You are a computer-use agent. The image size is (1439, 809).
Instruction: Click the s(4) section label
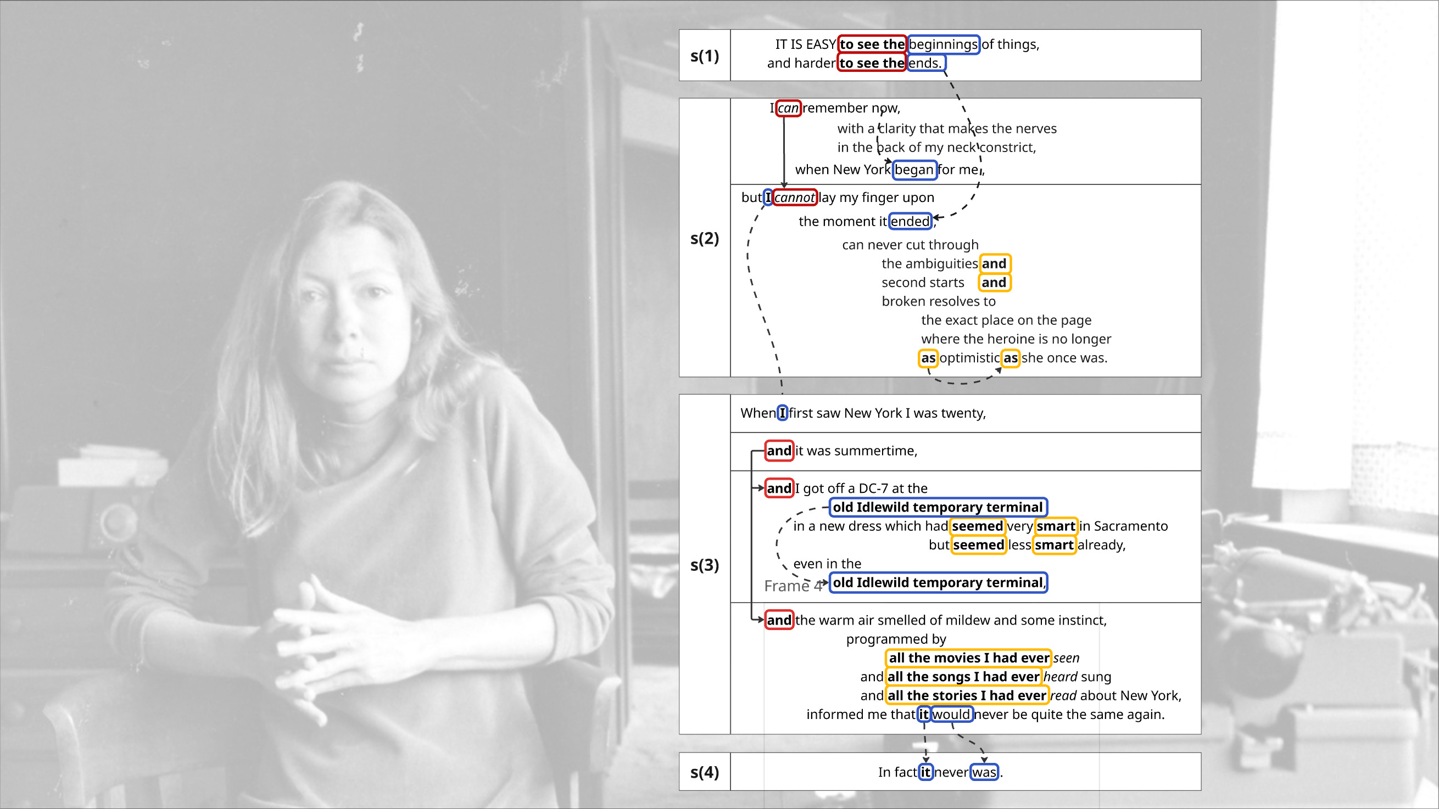tap(705, 772)
